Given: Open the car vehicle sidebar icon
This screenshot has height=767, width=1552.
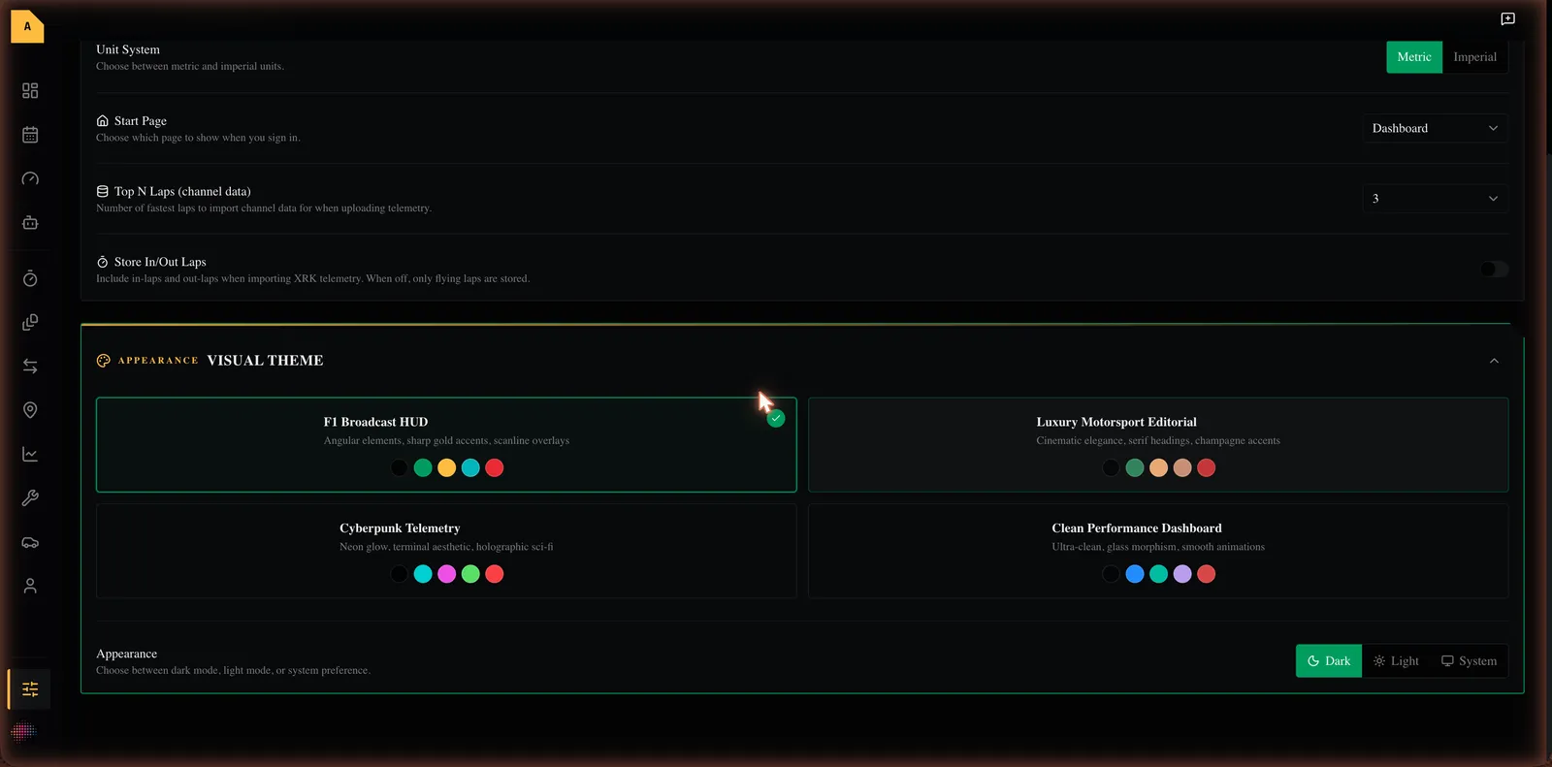Looking at the screenshot, I should pyautogui.click(x=30, y=542).
